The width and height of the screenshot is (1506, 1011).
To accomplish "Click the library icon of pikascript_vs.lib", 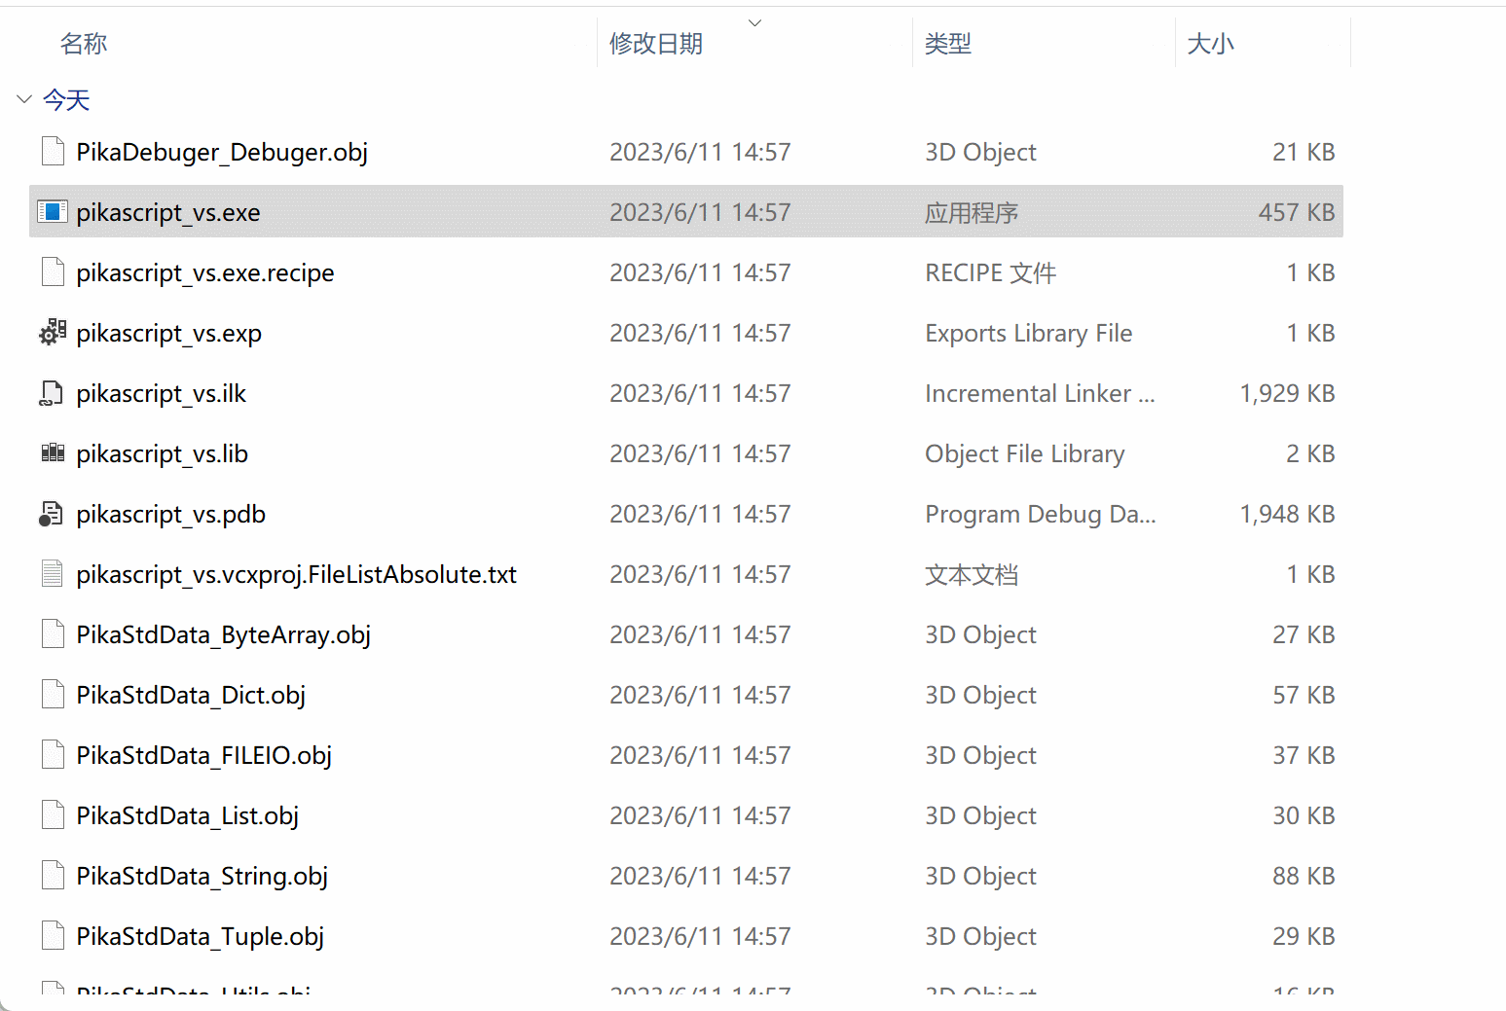I will [x=52, y=452].
